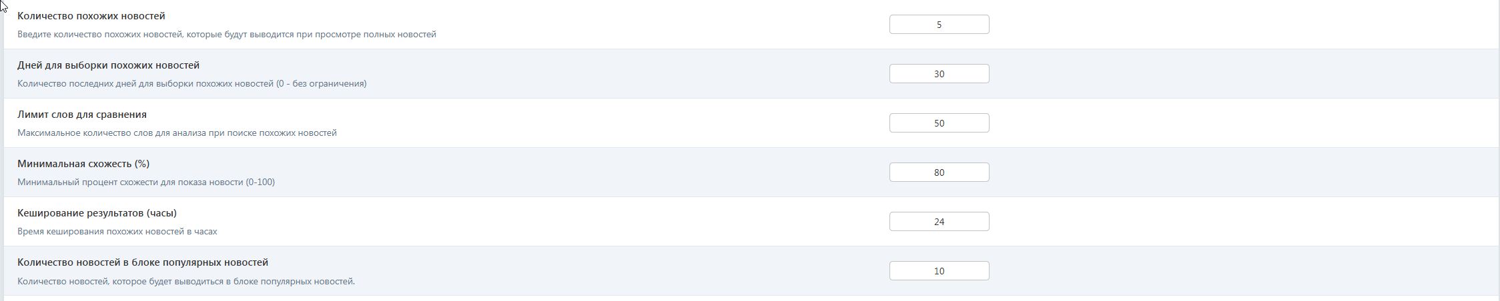Click the input for Количество похожих новостей
Image resolution: width=1500 pixels, height=301 pixels.
tap(939, 25)
